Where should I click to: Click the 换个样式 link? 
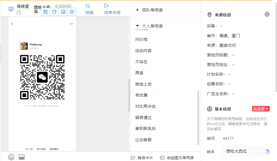pos(41,149)
